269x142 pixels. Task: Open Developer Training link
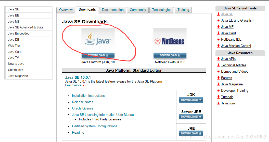235,91
